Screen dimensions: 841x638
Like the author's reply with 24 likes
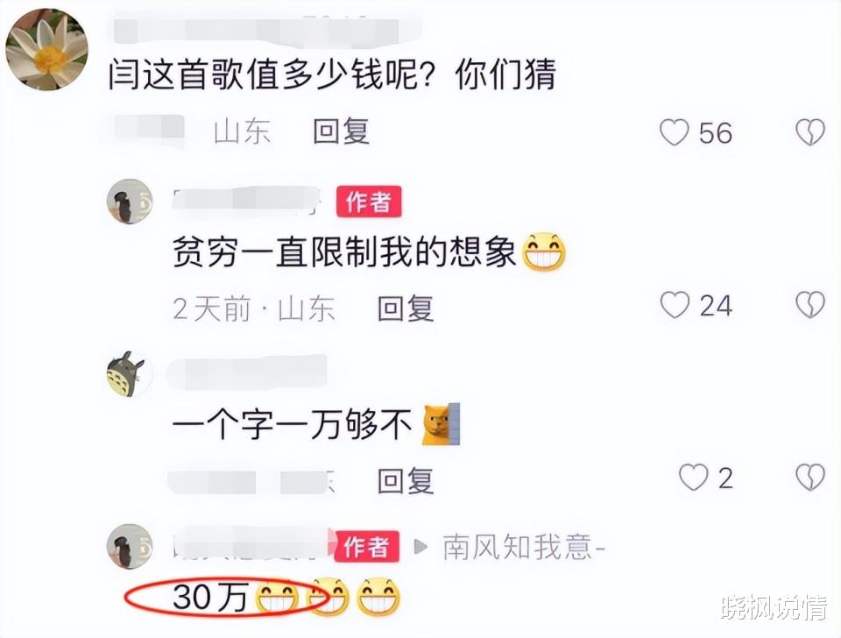click(x=675, y=305)
